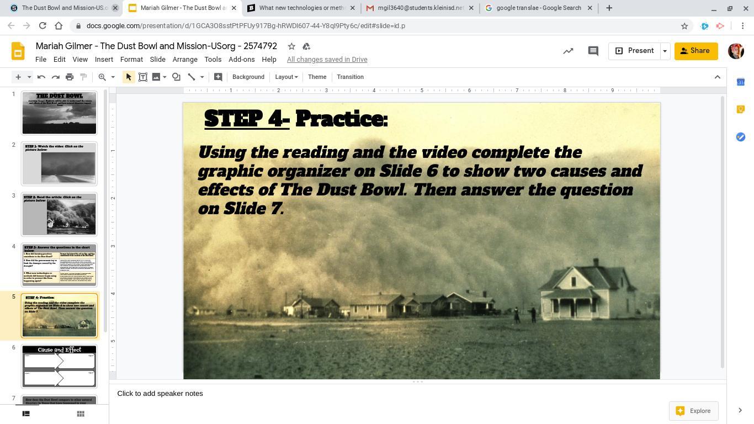Image resolution: width=754 pixels, height=424 pixels.
Task: Choose the Select cursor tool
Action: (x=129, y=77)
